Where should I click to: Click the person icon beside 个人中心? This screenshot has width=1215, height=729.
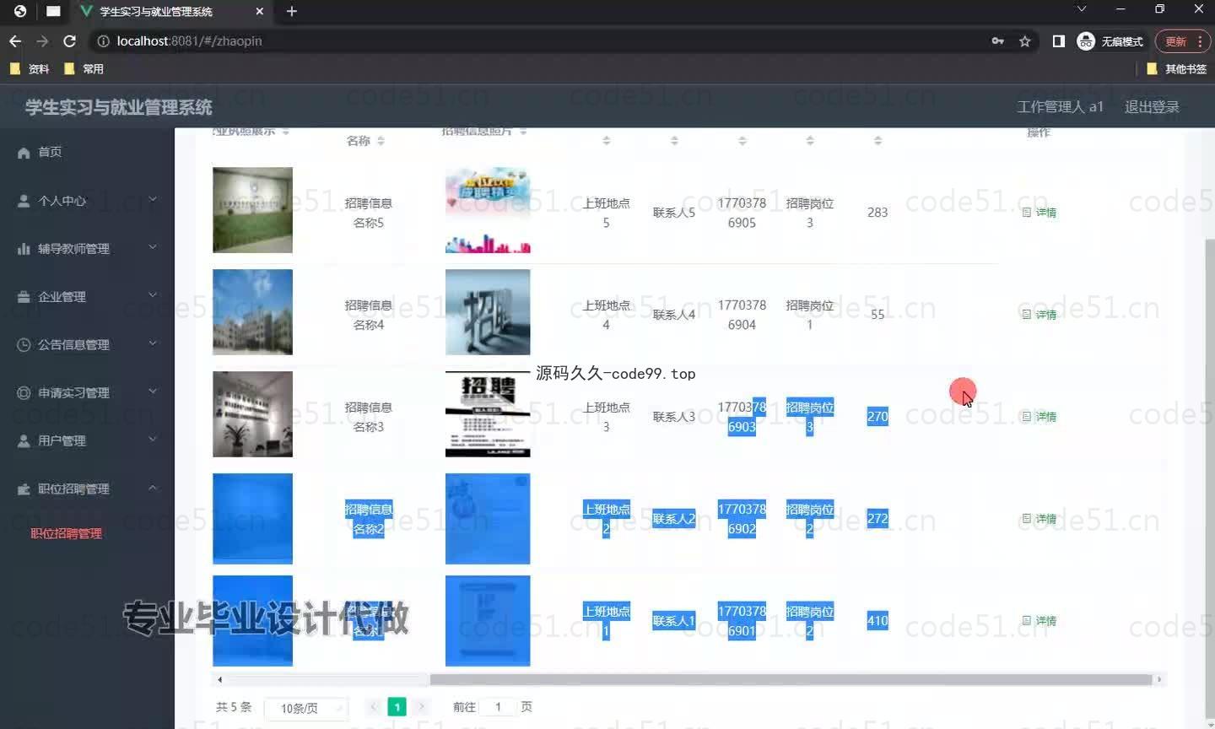click(x=24, y=201)
